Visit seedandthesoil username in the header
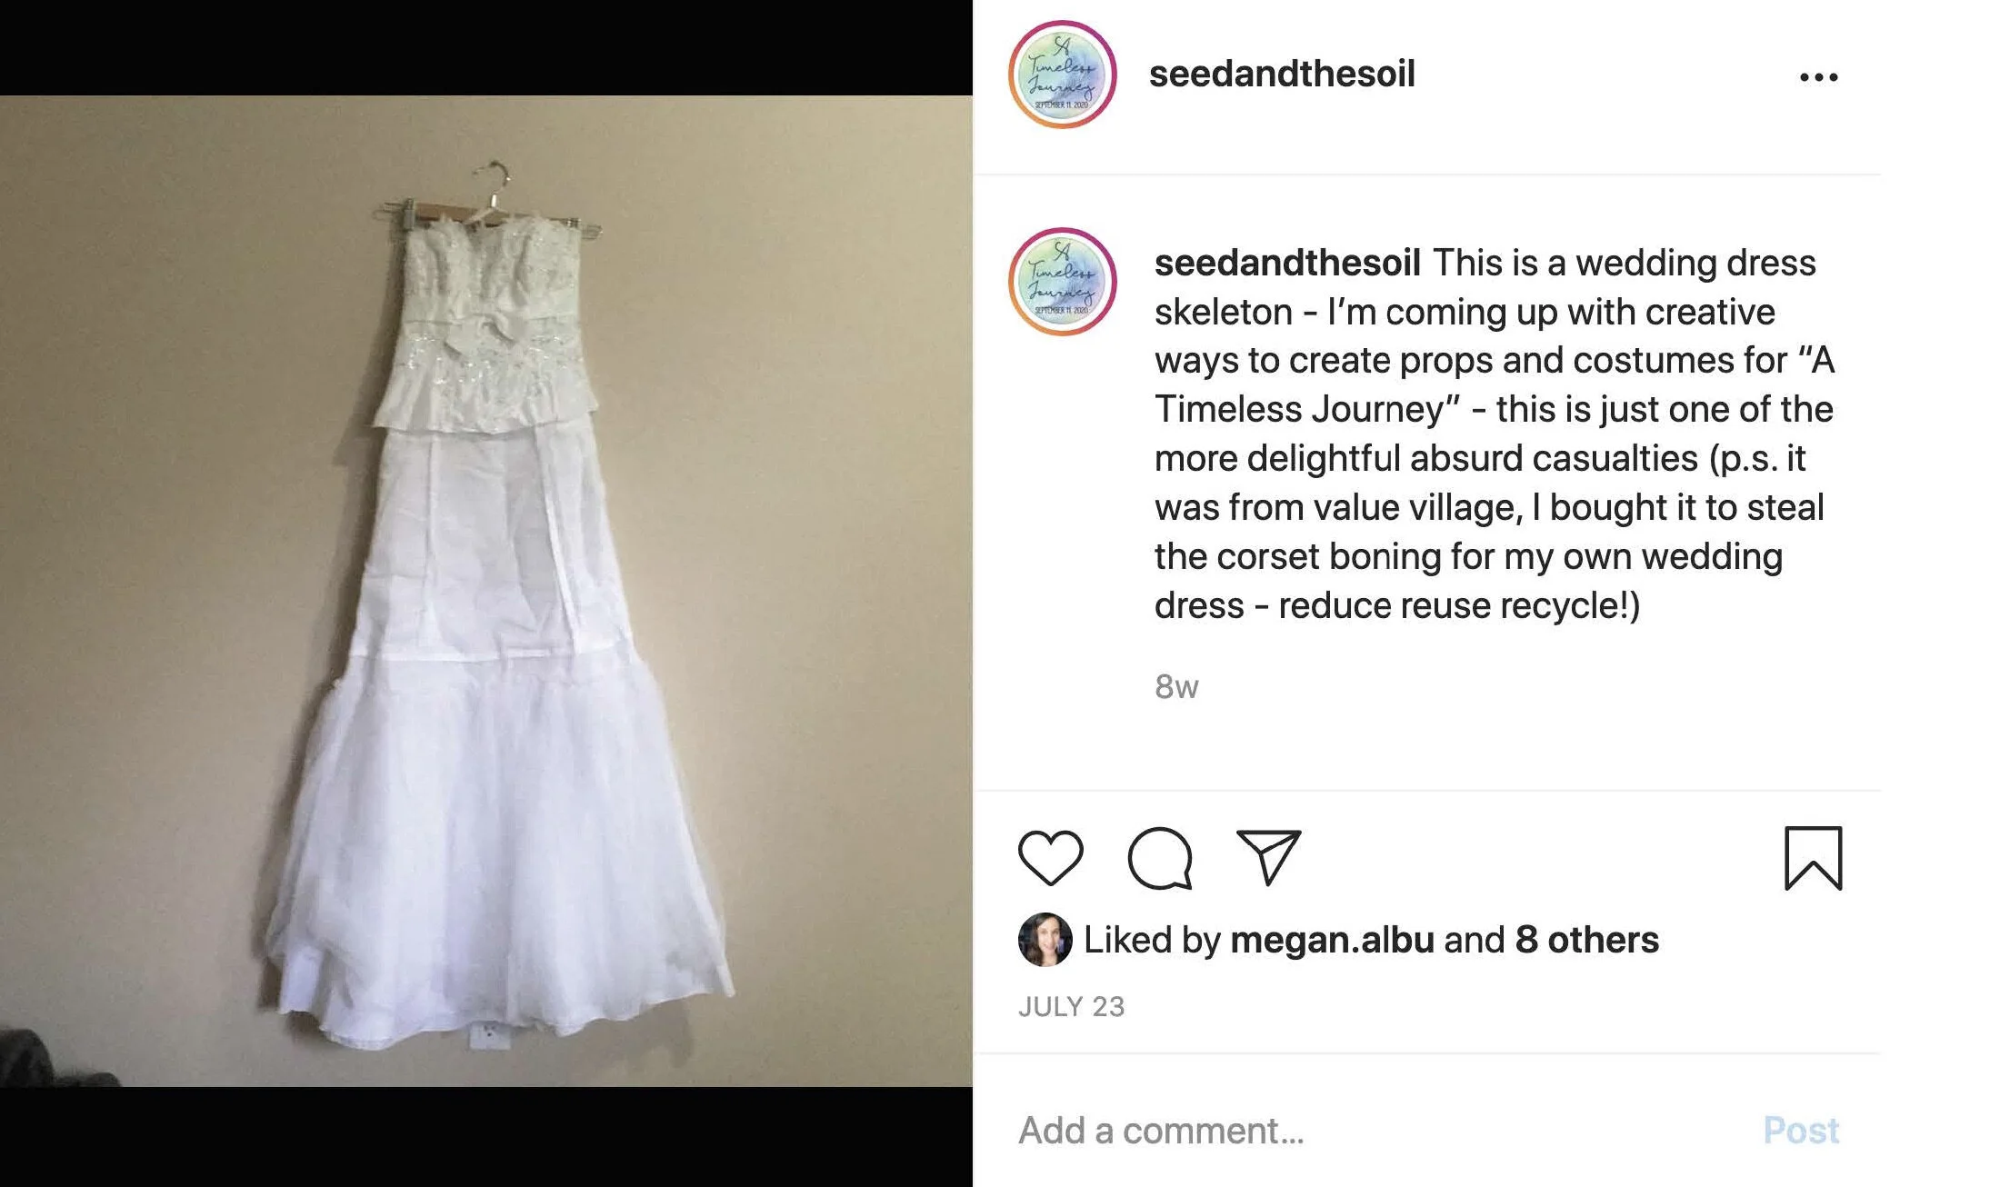 pos(1282,74)
